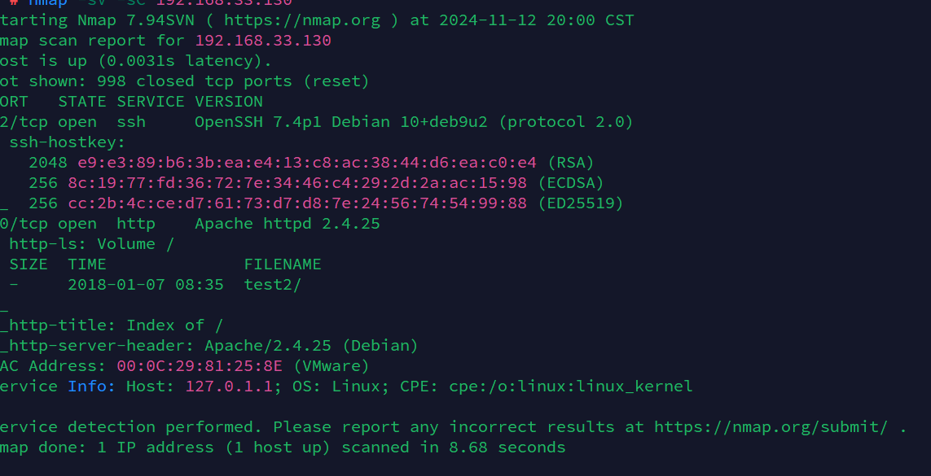Click the Apache/2.4.25 (Debian) server header
The image size is (931, 476).
311,346
